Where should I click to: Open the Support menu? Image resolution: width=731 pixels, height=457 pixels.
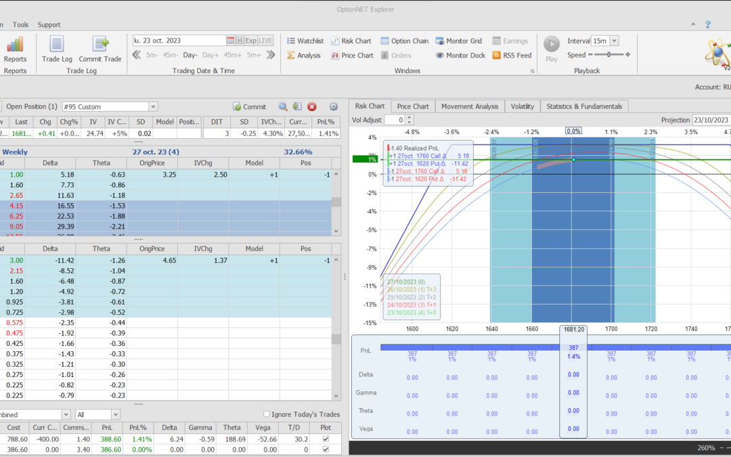click(49, 24)
